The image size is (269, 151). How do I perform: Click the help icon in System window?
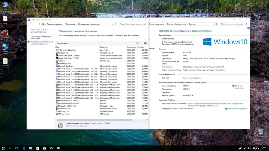248,28
